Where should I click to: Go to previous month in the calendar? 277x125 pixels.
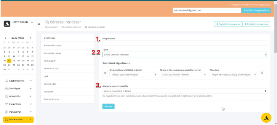coord(5,38)
